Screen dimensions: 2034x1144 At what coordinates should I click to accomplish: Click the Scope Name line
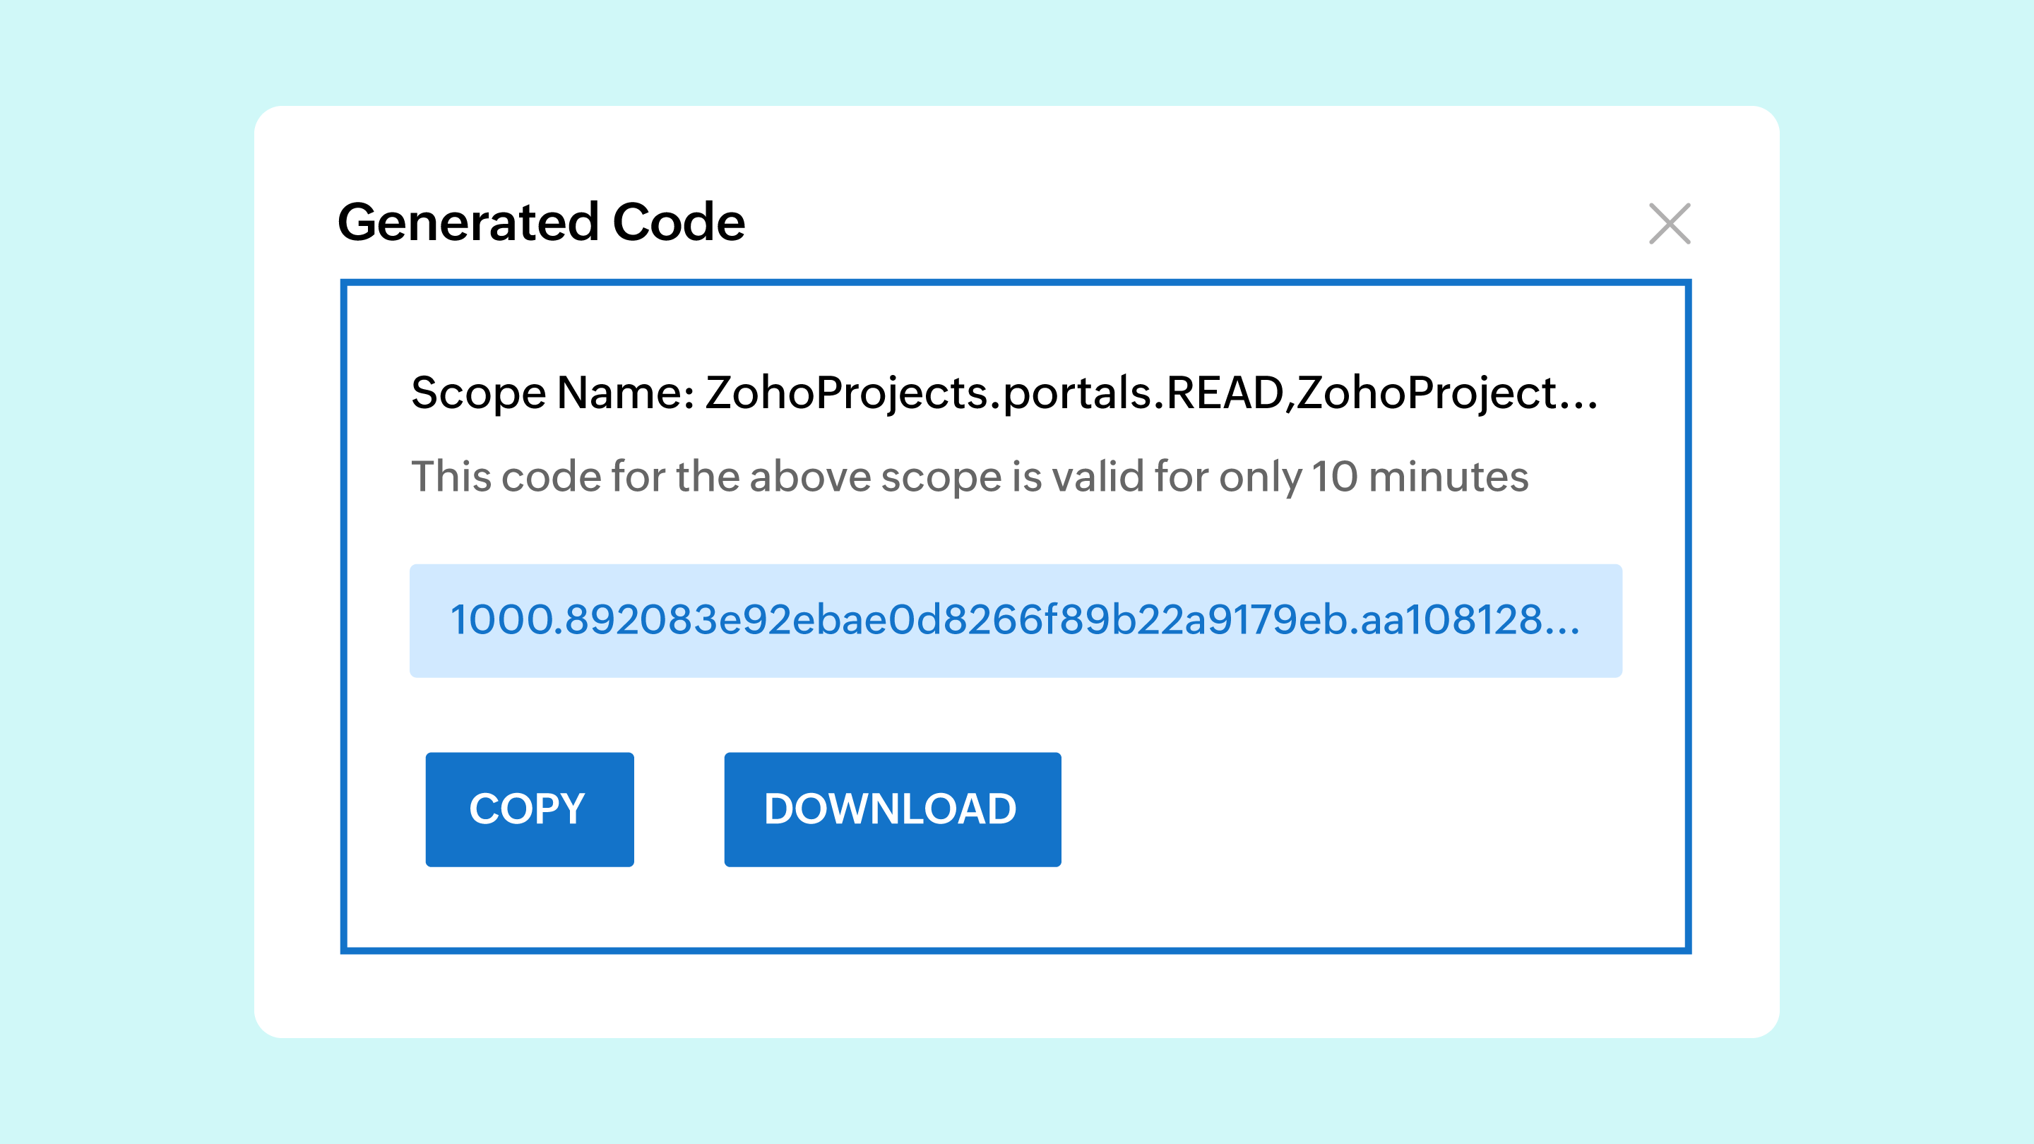pyautogui.click(x=1004, y=393)
